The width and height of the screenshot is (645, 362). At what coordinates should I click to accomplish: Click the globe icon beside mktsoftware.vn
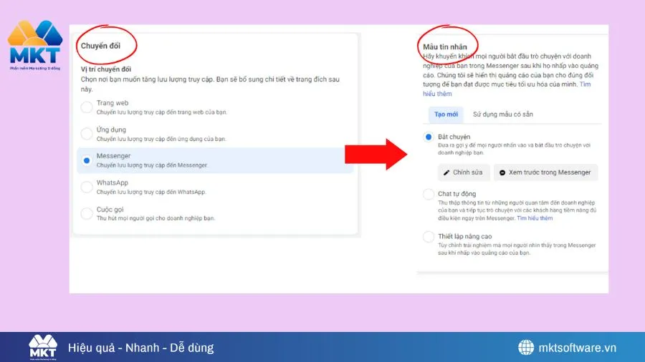click(526, 348)
